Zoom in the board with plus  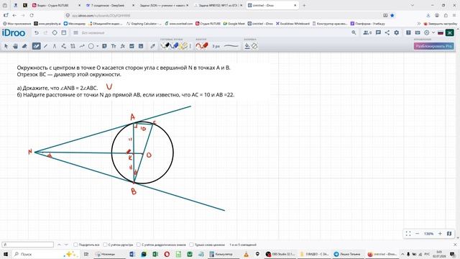[x=440, y=233]
